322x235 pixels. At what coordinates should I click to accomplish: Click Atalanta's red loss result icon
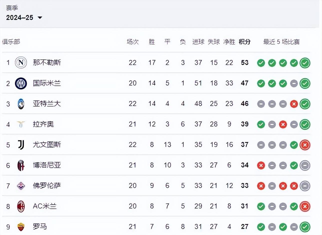294,104
